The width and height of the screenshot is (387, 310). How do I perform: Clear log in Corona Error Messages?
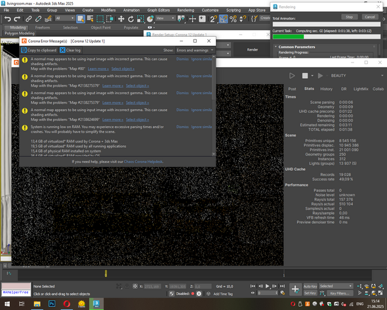point(70,50)
